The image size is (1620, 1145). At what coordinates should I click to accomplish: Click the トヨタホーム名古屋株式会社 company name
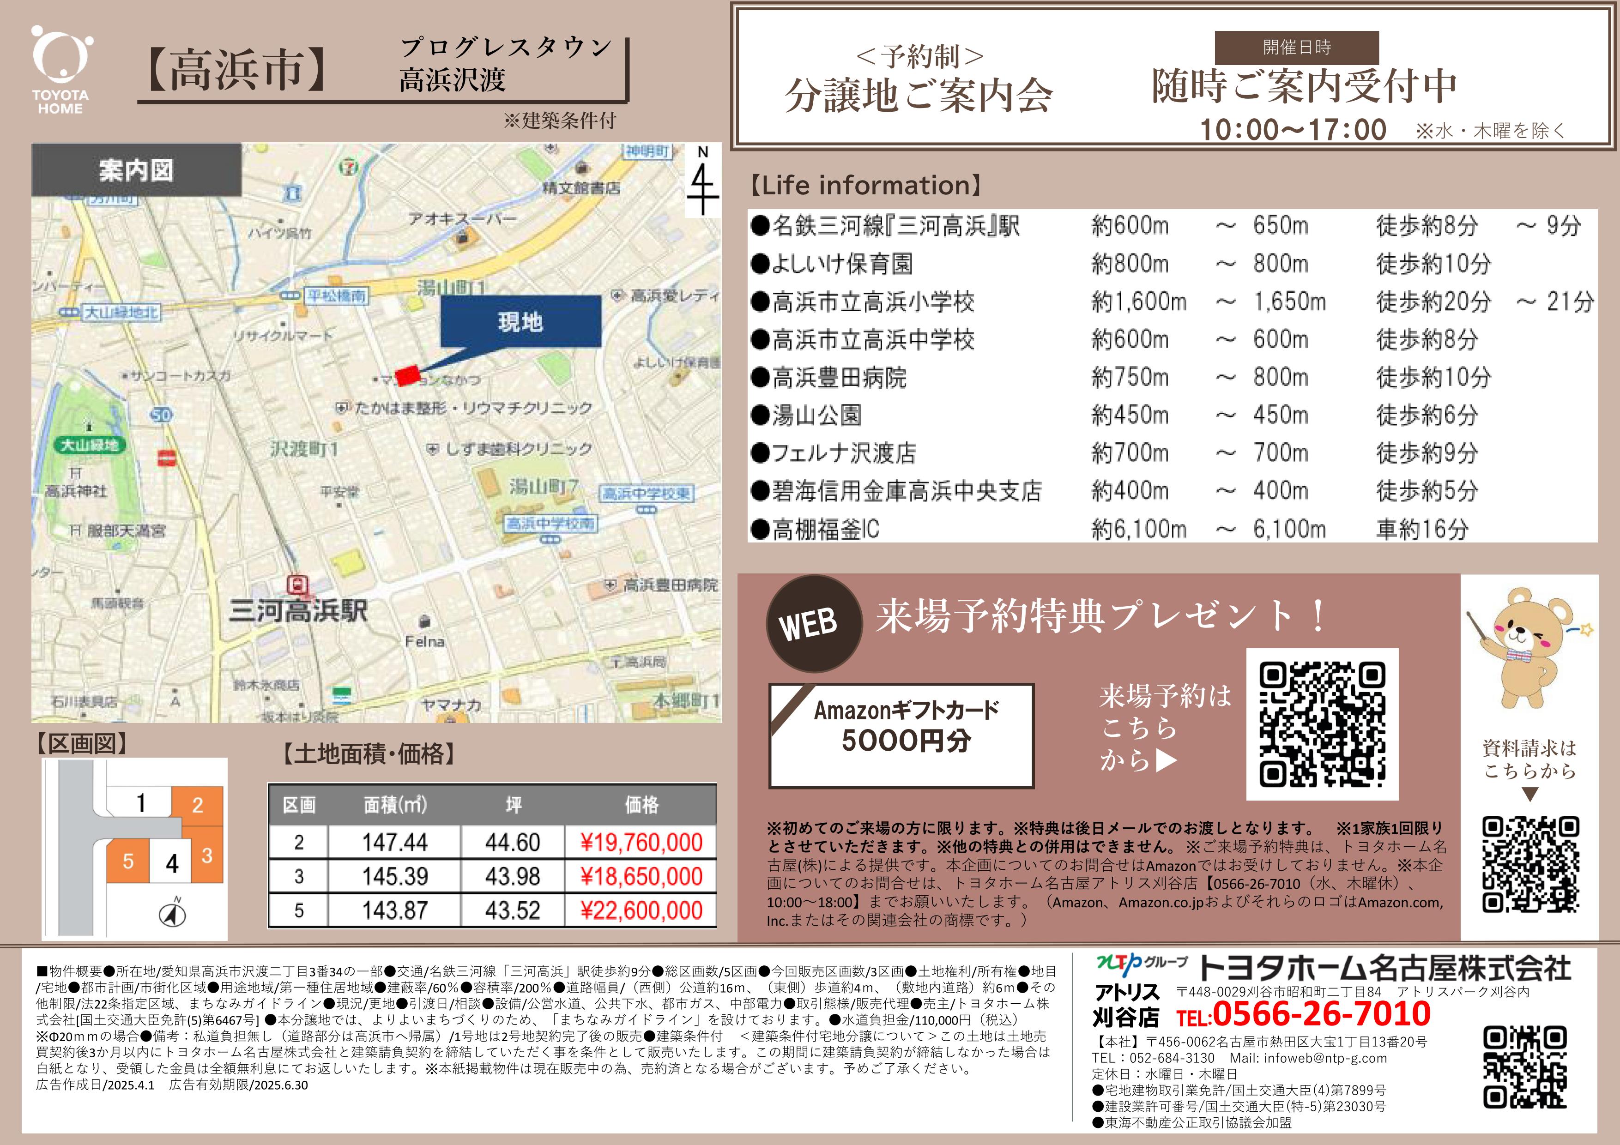[1384, 969]
